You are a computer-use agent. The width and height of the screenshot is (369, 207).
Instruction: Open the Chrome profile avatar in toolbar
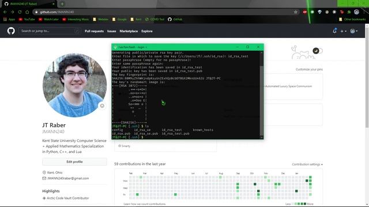pyautogui.click(x=356, y=12)
